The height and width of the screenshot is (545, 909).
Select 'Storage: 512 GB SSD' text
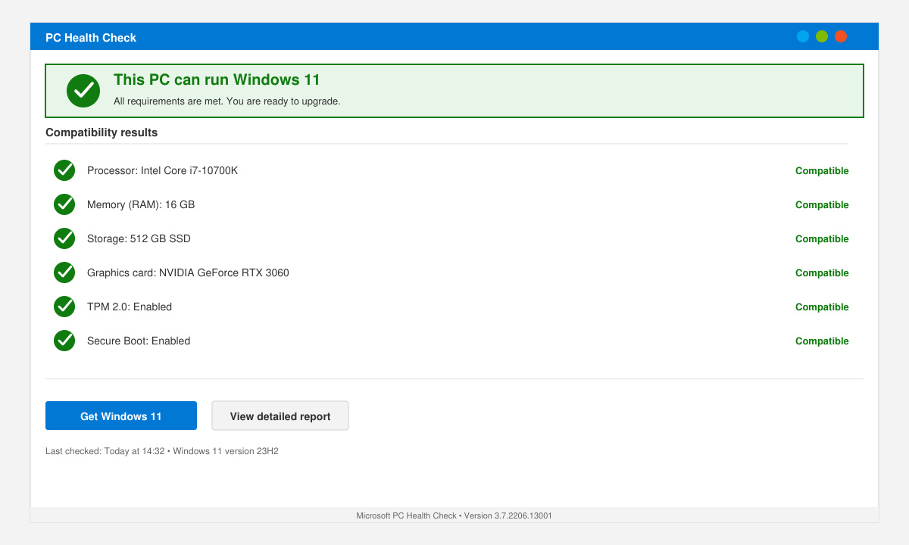(x=139, y=238)
